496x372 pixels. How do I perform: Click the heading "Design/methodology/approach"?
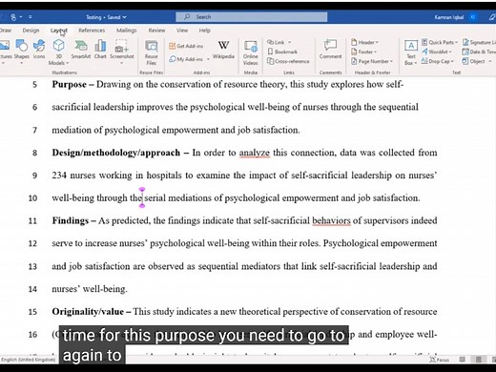pos(116,153)
